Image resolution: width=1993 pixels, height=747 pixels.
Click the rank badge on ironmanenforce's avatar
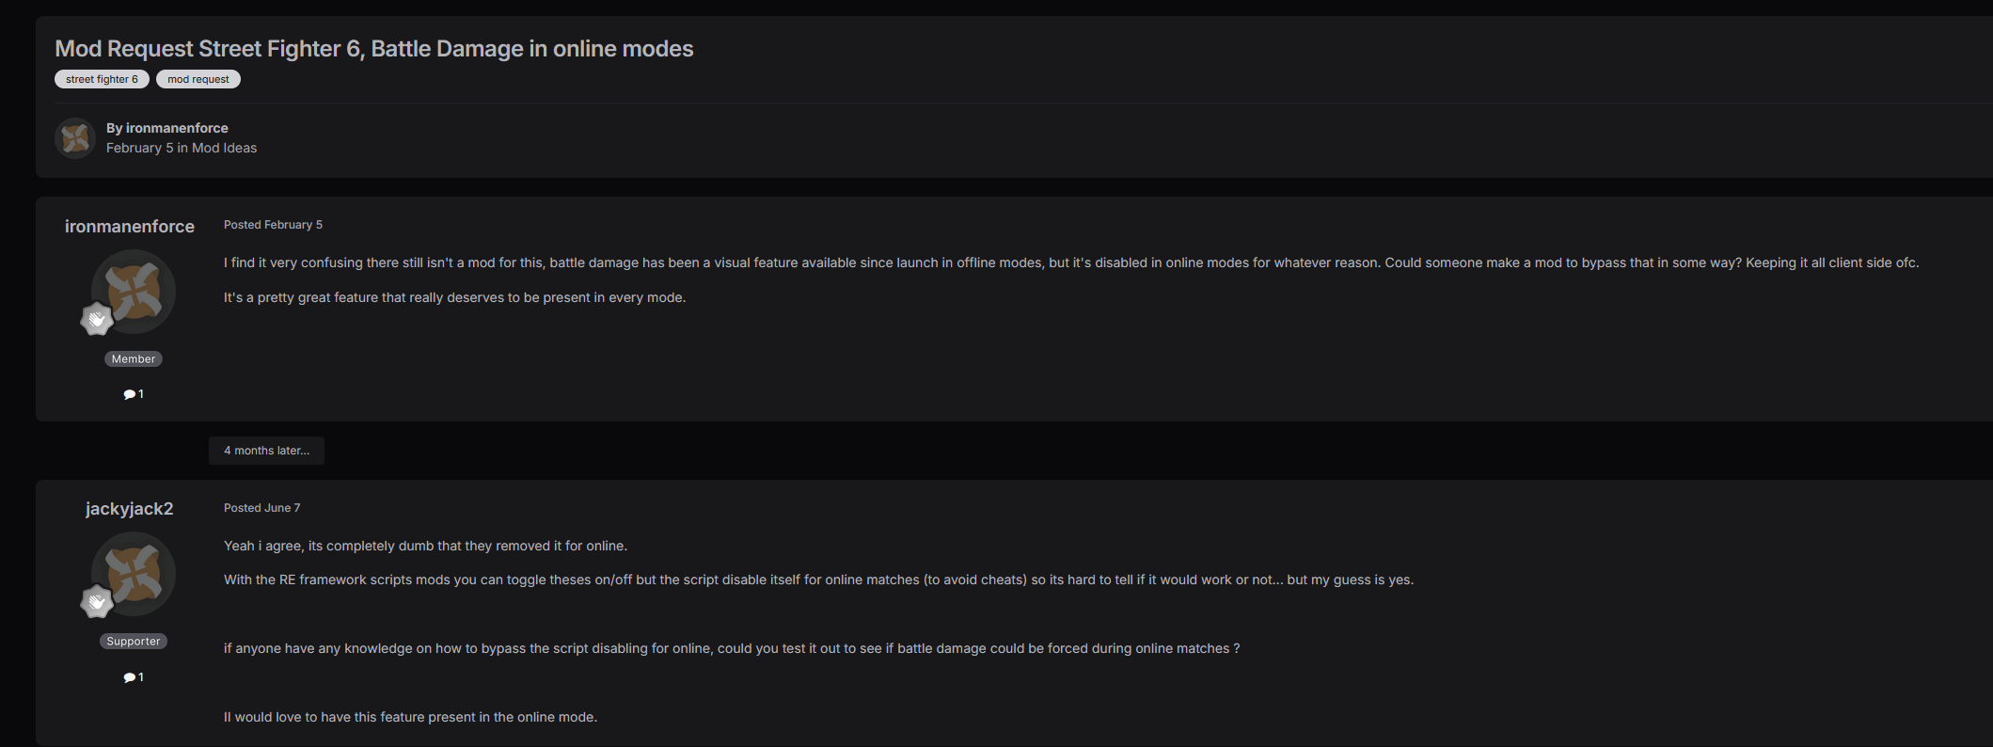(x=97, y=320)
